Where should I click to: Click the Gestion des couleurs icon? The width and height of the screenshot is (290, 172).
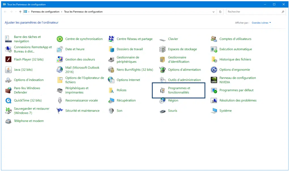point(60,59)
